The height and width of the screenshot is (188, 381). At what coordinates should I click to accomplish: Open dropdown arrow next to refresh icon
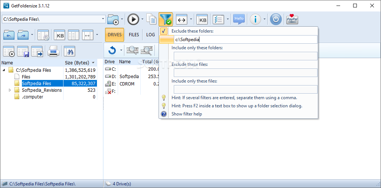coord(121,50)
